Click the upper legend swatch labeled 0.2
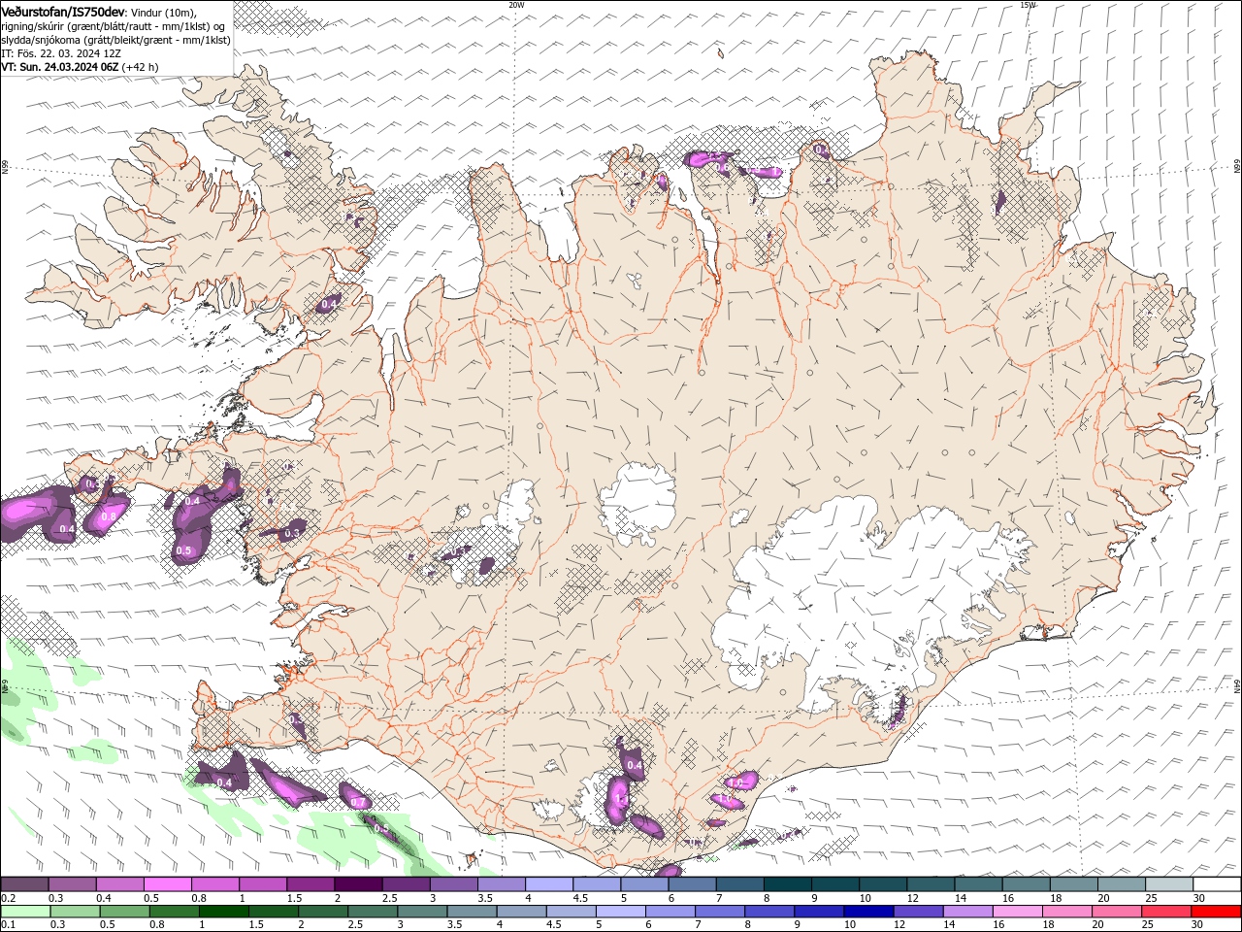 (24, 884)
